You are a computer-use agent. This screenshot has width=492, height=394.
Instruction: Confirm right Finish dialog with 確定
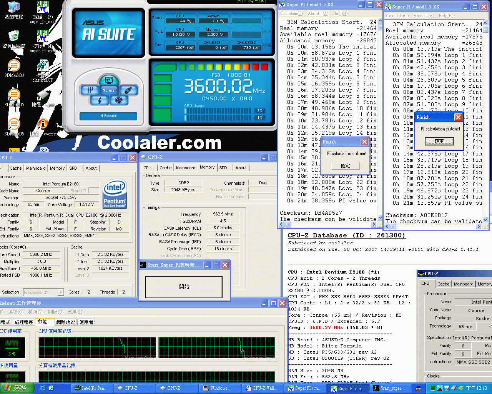[x=439, y=141]
